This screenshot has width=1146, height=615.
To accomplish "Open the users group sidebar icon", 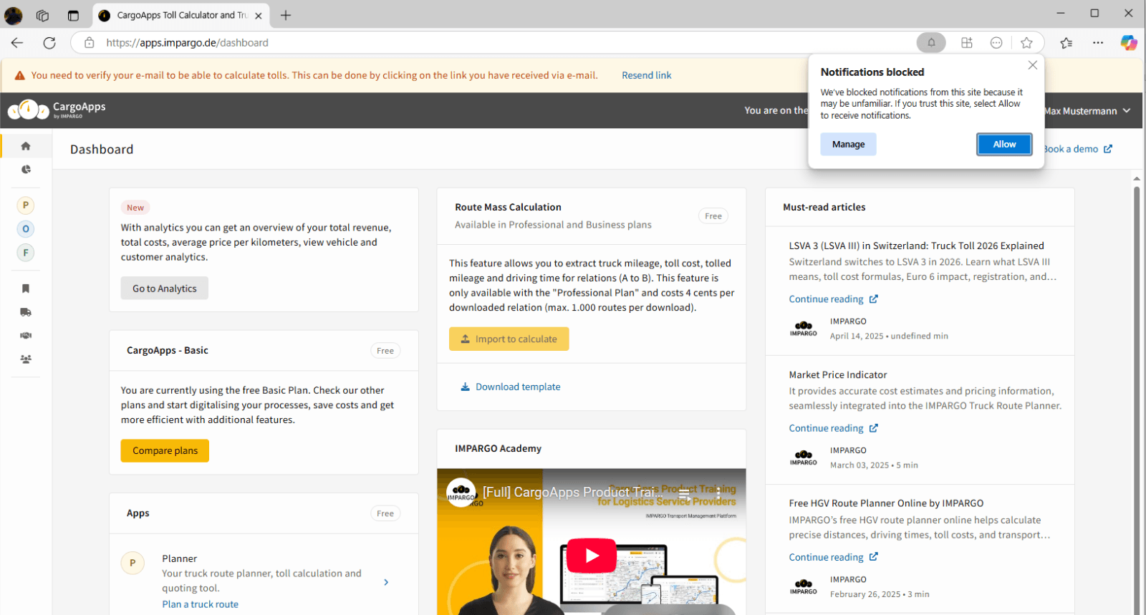I will 26,359.
